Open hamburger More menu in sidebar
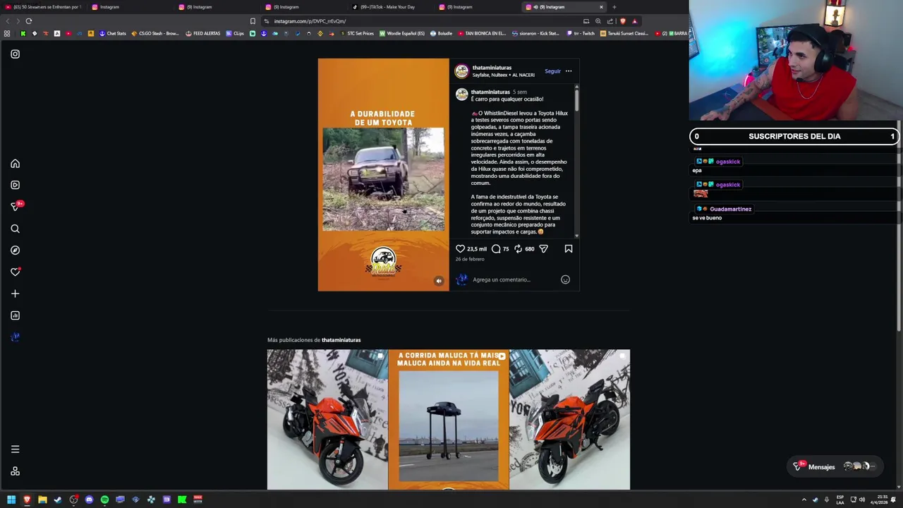The height and width of the screenshot is (508, 903). tap(15, 449)
